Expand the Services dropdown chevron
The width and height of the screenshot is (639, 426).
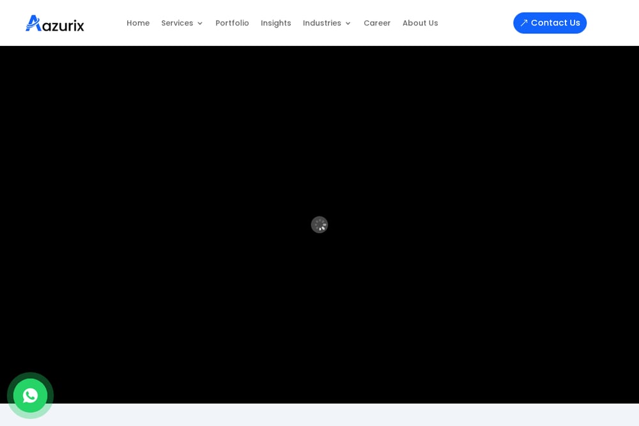tap(199, 24)
